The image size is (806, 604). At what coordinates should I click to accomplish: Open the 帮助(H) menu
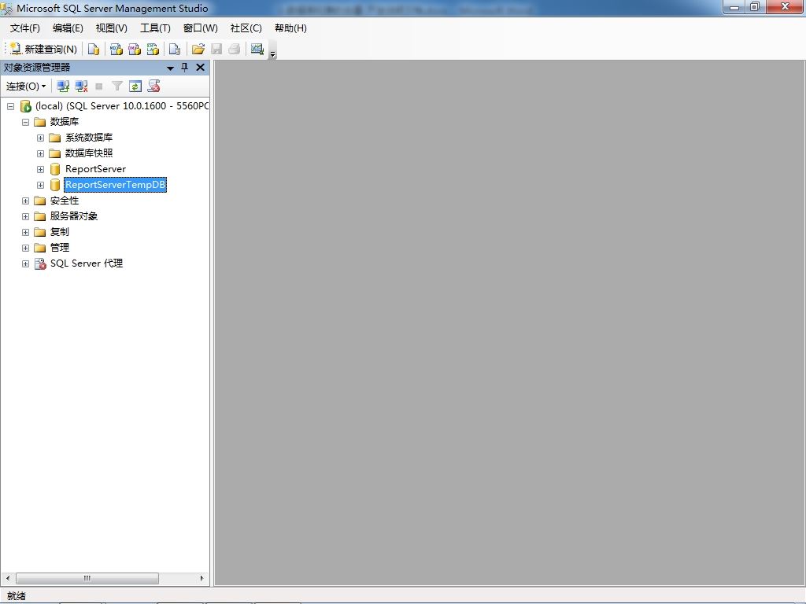290,28
